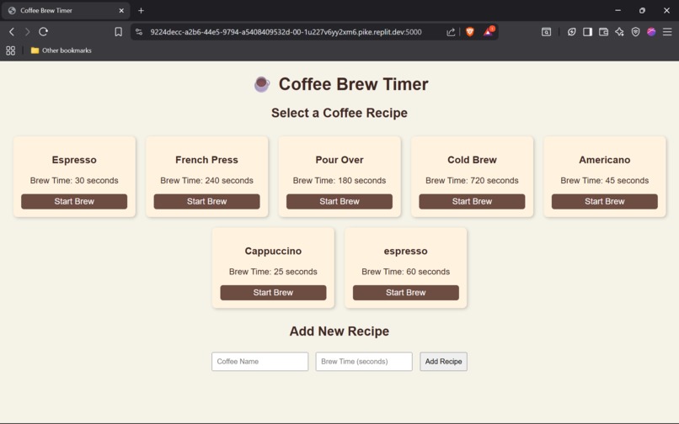Restore down the browser window
This screenshot has height=424, width=679.
(642, 10)
